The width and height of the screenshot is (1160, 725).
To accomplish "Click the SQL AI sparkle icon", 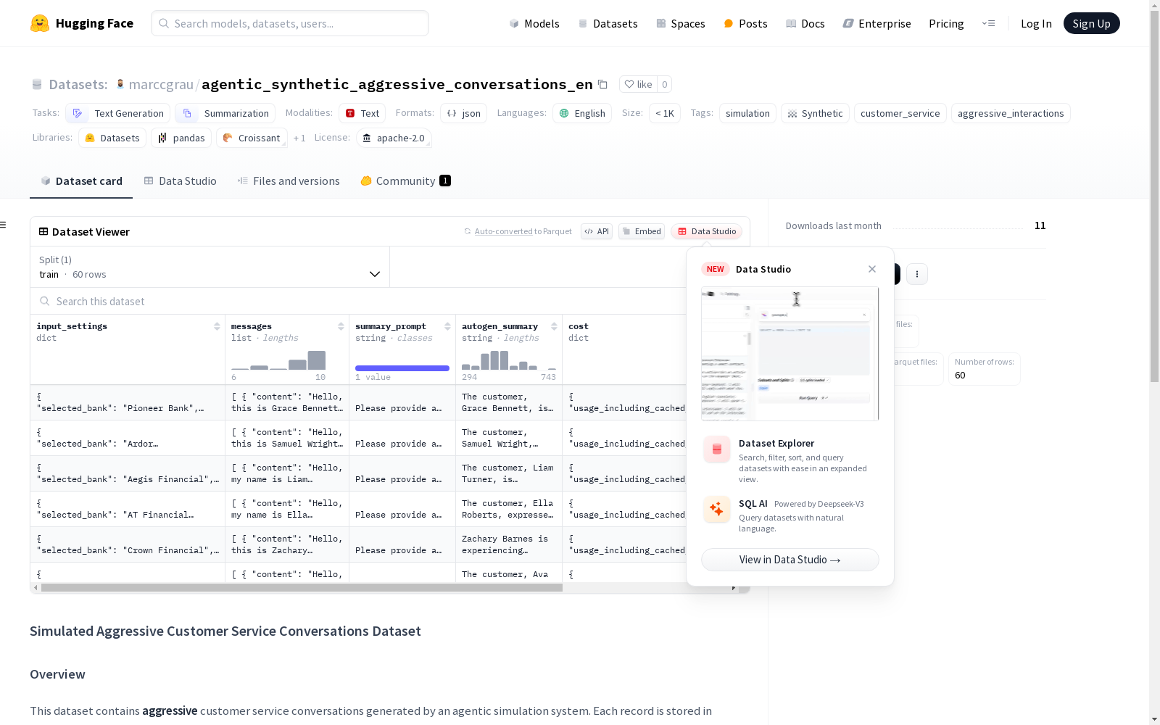I will [x=716, y=509].
